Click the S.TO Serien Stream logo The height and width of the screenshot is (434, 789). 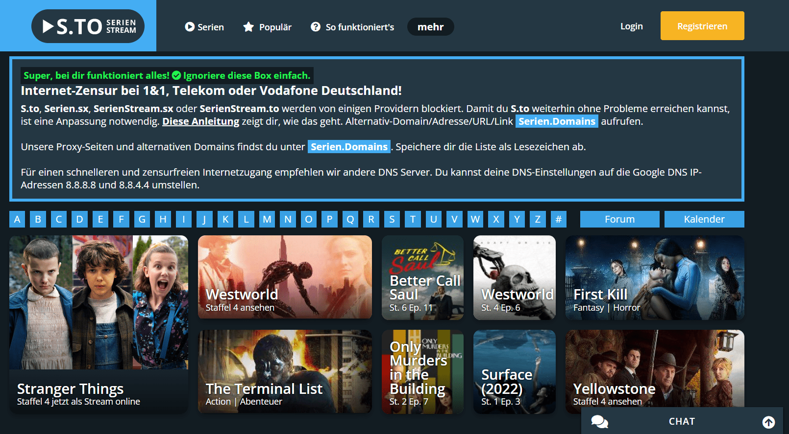pos(88,26)
